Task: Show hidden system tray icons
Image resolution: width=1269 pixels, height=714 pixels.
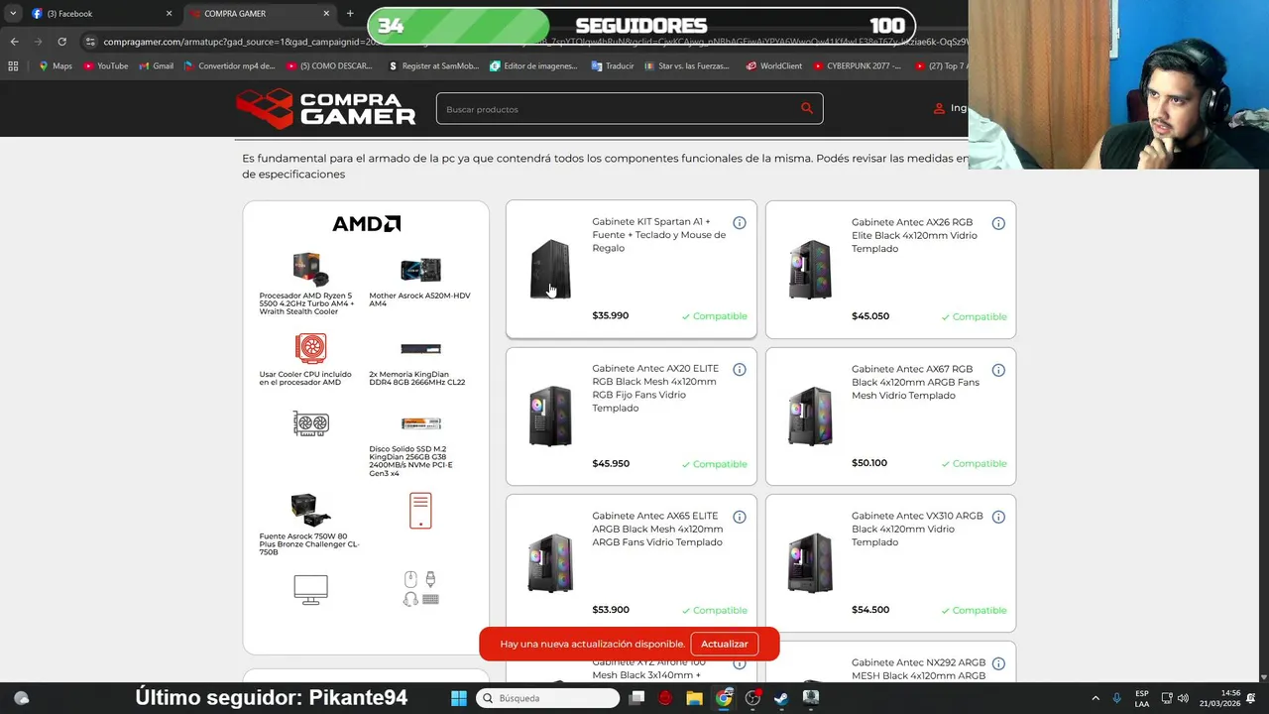Action: (1096, 698)
